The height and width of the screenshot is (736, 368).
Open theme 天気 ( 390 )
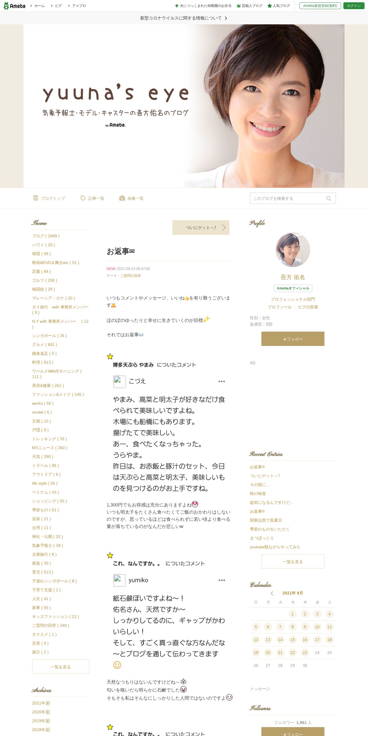[x=43, y=457]
